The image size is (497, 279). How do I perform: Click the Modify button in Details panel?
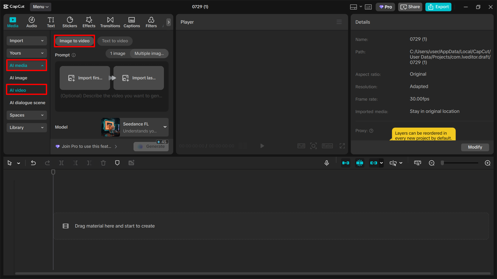(475, 147)
